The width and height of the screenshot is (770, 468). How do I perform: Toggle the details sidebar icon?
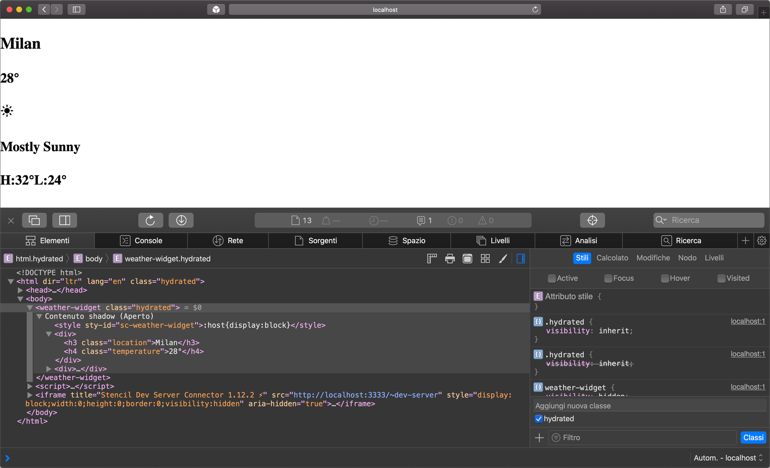(521, 259)
